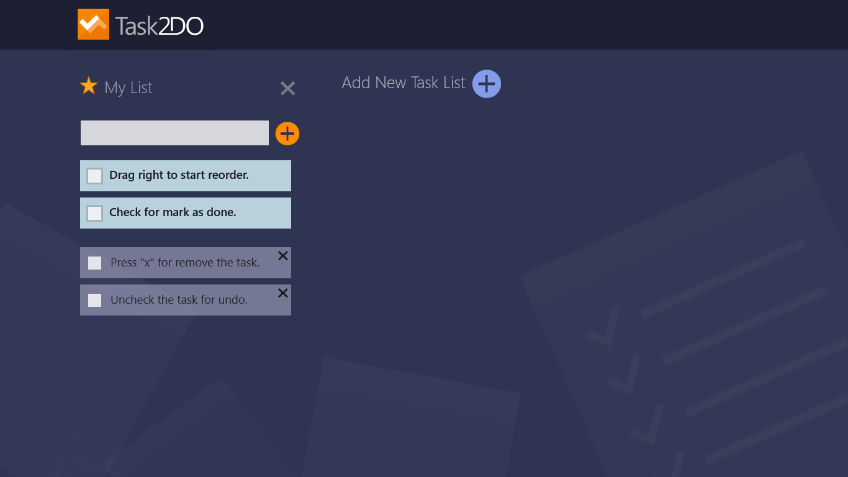Click the 'Uncheck the task for undo.' text
The height and width of the screenshot is (477, 848).
pyautogui.click(x=179, y=300)
